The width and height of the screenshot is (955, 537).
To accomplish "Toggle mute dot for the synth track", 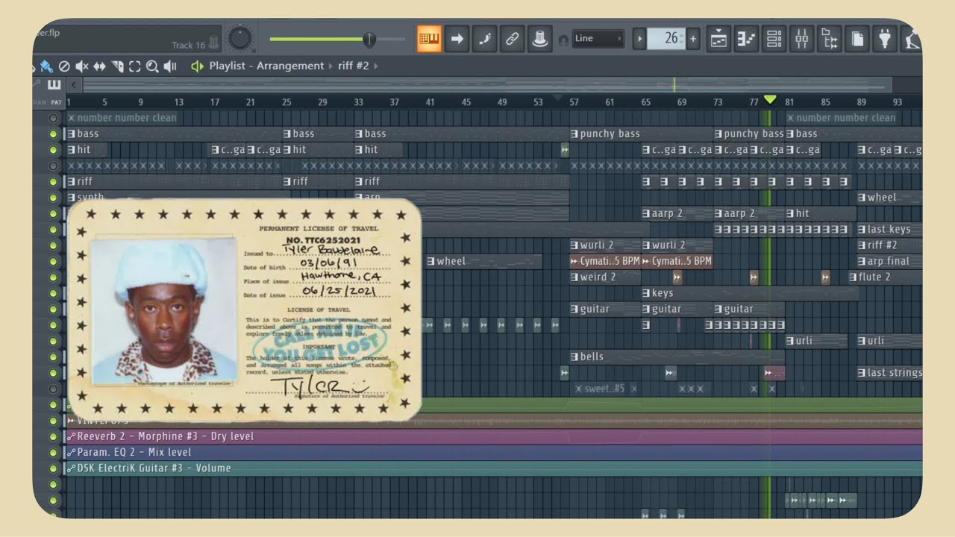I will pyautogui.click(x=53, y=198).
